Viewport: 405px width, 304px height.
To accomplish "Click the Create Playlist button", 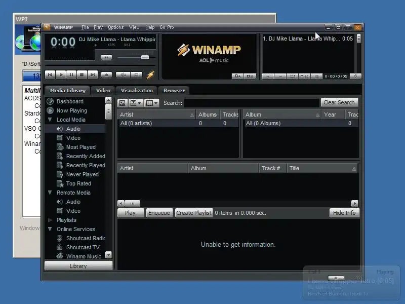I will tap(194, 213).
